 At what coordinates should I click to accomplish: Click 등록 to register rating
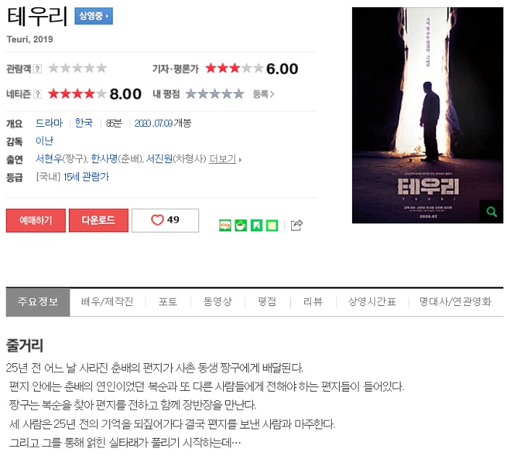coord(263,94)
